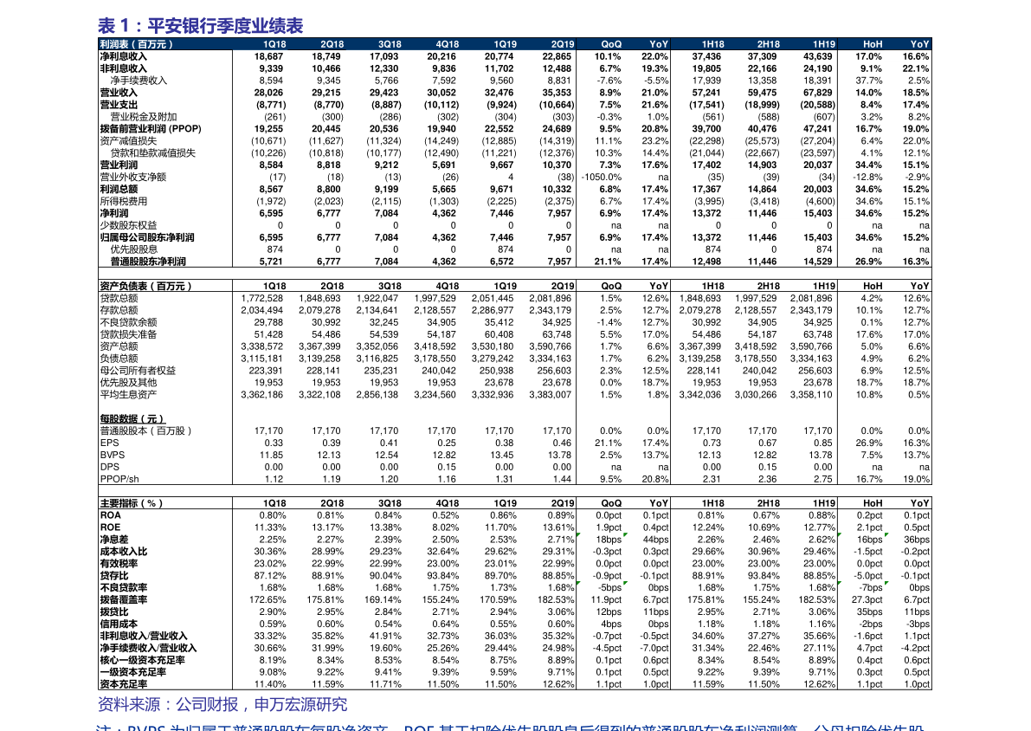1031x731 pixels.
Task: Select the 利润表（百万元）header cell
Action: tap(137, 44)
